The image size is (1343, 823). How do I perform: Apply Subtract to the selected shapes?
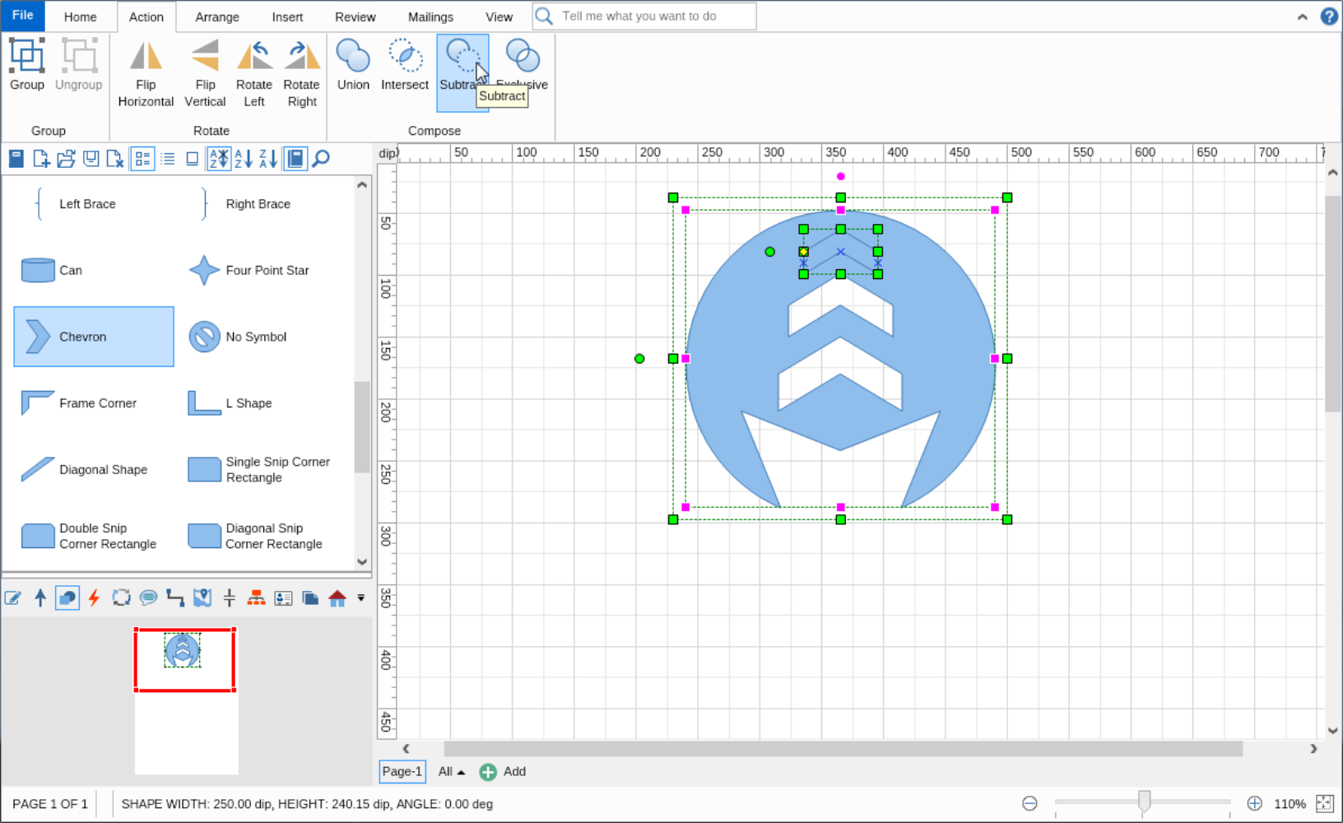click(462, 67)
